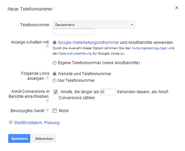Screen dimensions: 185x151
Task: Open help icon below Berichte einschließen
Action: 47,101
